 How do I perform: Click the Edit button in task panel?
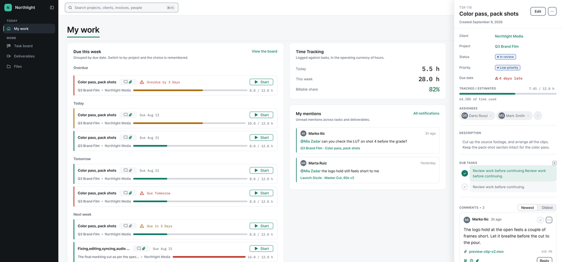pos(538,11)
